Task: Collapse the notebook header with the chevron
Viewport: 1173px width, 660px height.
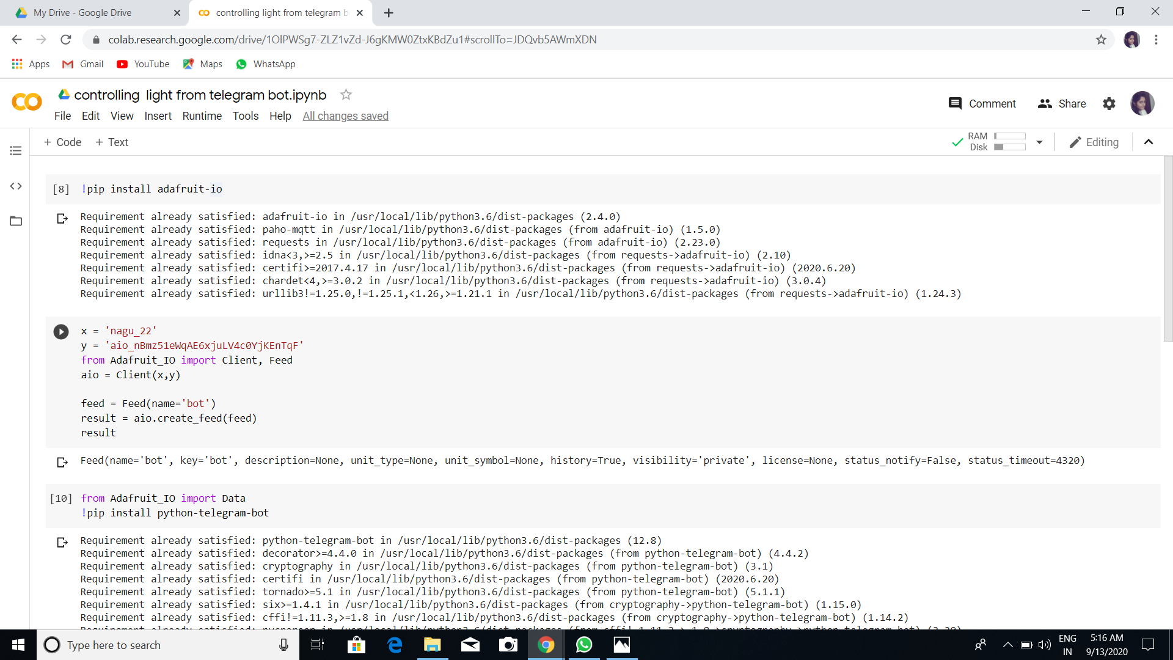Action: (x=1149, y=142)
